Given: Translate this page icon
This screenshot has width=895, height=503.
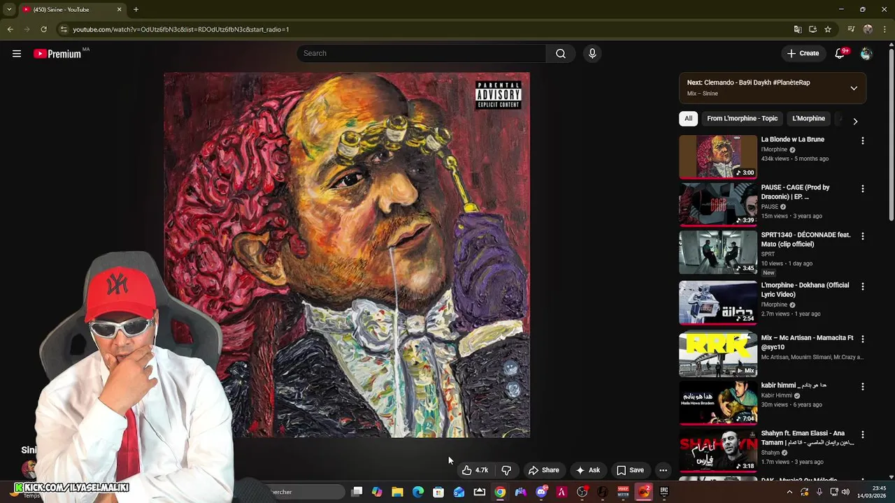Looking at the screenshot, I should (x=798, y=29).
